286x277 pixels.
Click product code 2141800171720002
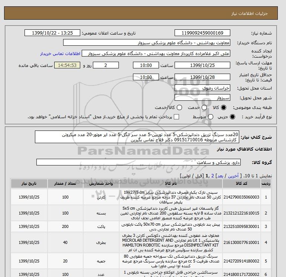tap(241, 274)
